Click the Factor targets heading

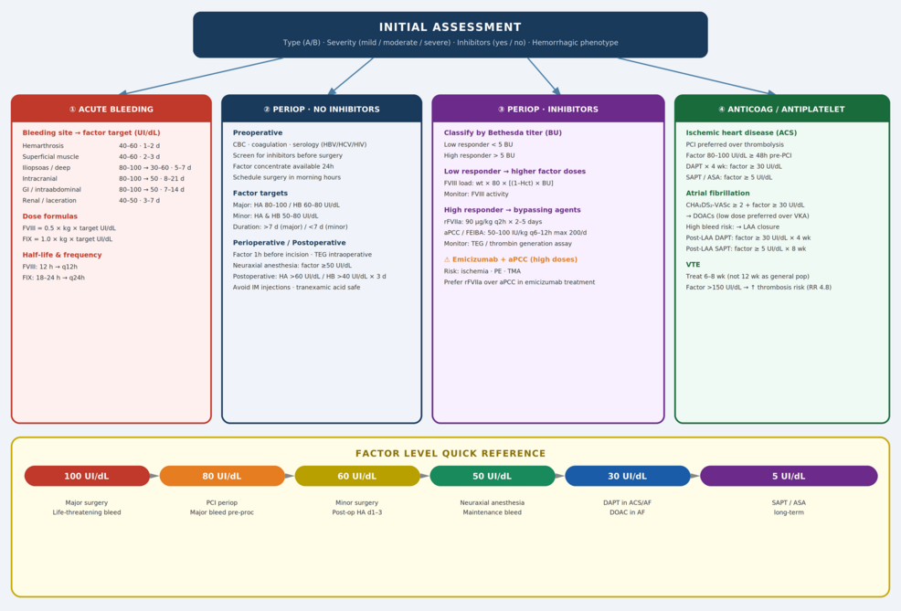260,193
